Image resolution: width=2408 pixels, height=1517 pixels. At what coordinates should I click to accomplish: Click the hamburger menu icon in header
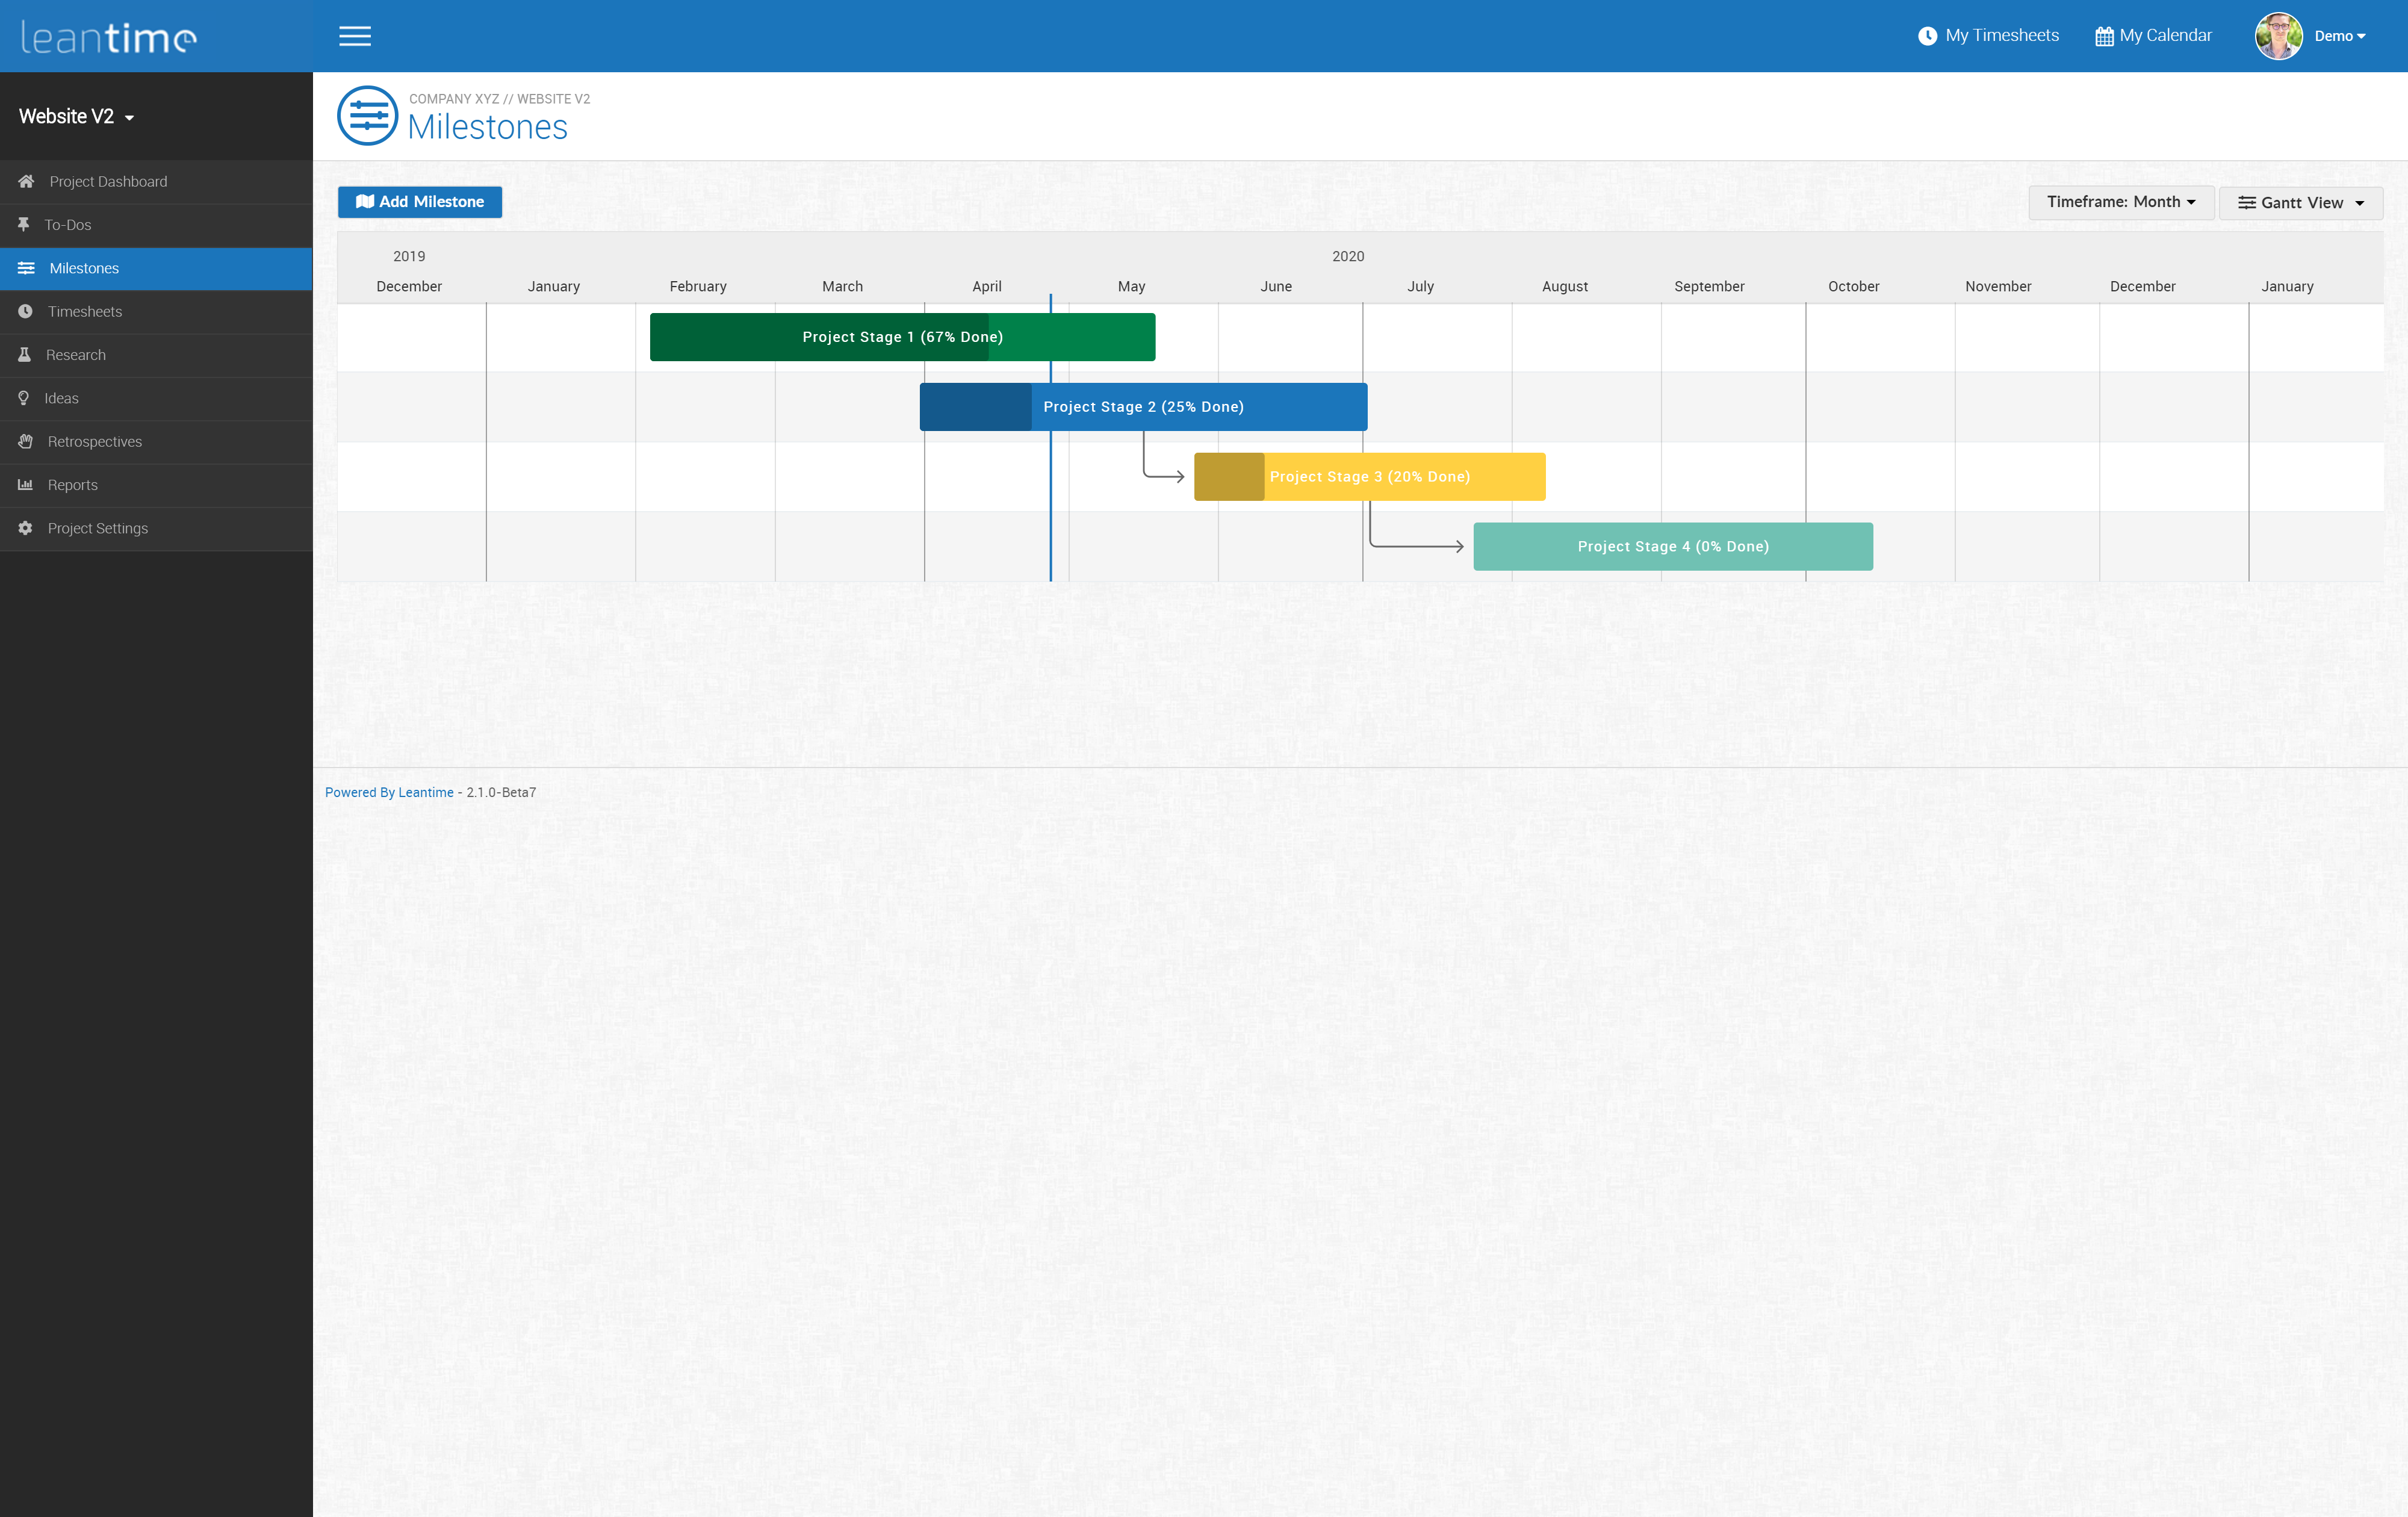[354, 36]
